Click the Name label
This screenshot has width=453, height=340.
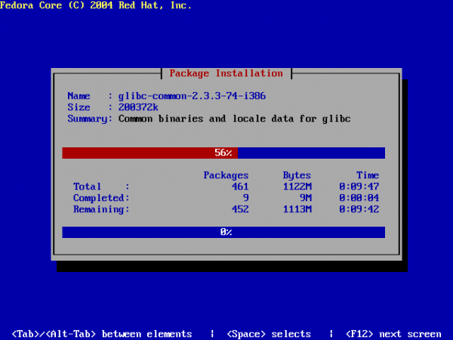[x=79, y=96]
